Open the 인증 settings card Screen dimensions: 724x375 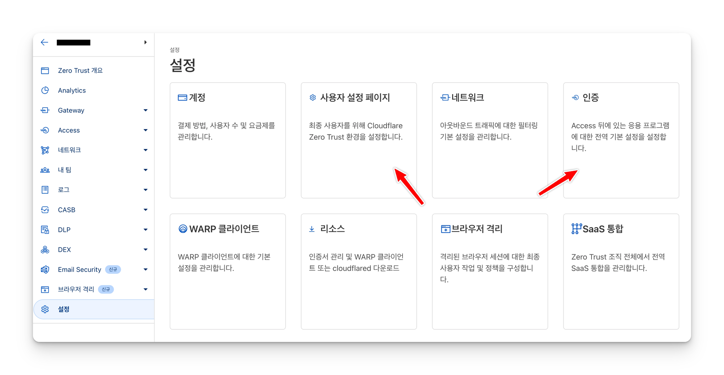[621, 140]
